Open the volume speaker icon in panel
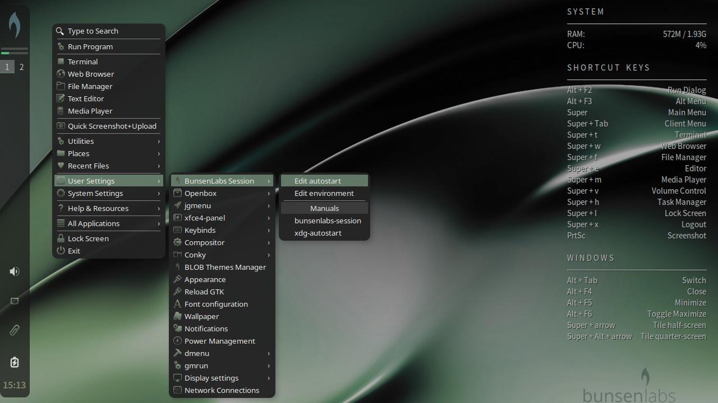Viewport: 718px width, 403px height. pyautogui.click(x=15, y=271)
